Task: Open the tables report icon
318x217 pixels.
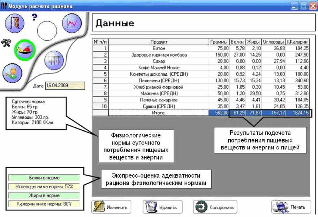Action: click(x=54, y=60)
